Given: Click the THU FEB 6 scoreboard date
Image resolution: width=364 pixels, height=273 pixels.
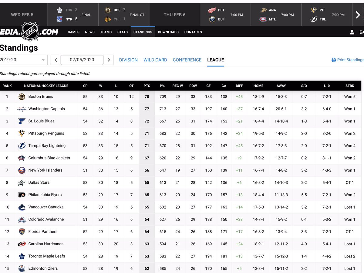Looking at the screenshot, I should (174, 15).
